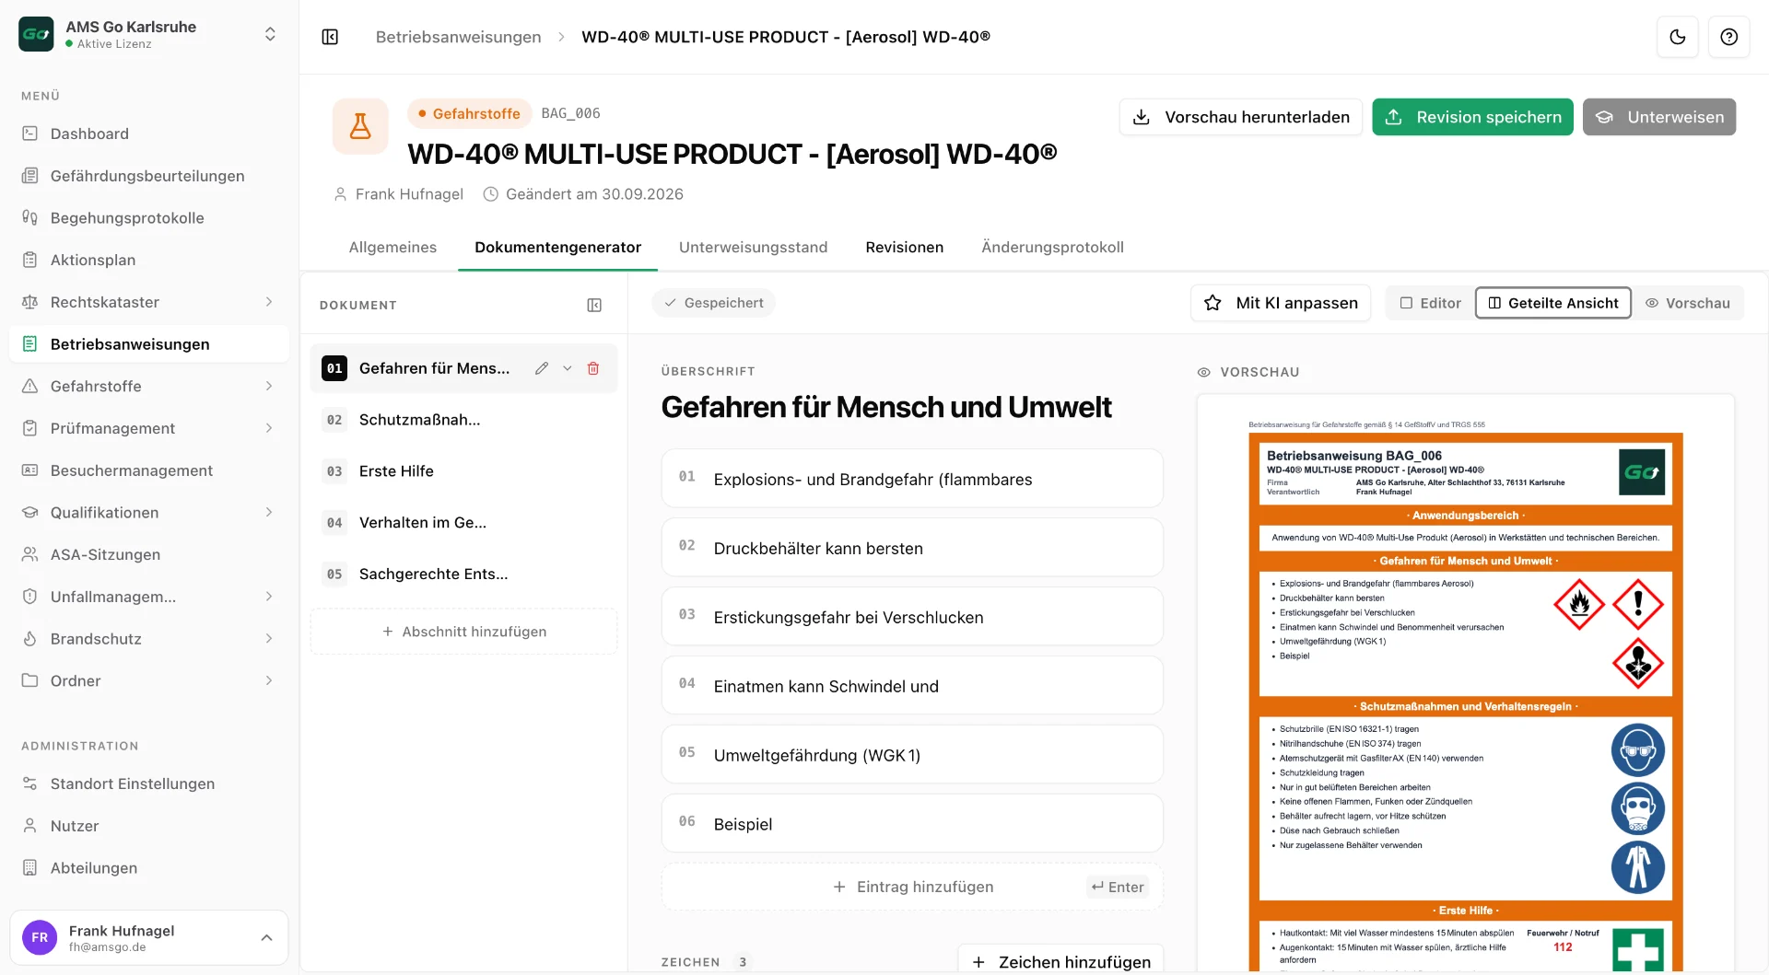
Task: Go to Begehungsprotokolle
Action: (x=148, y=218)
